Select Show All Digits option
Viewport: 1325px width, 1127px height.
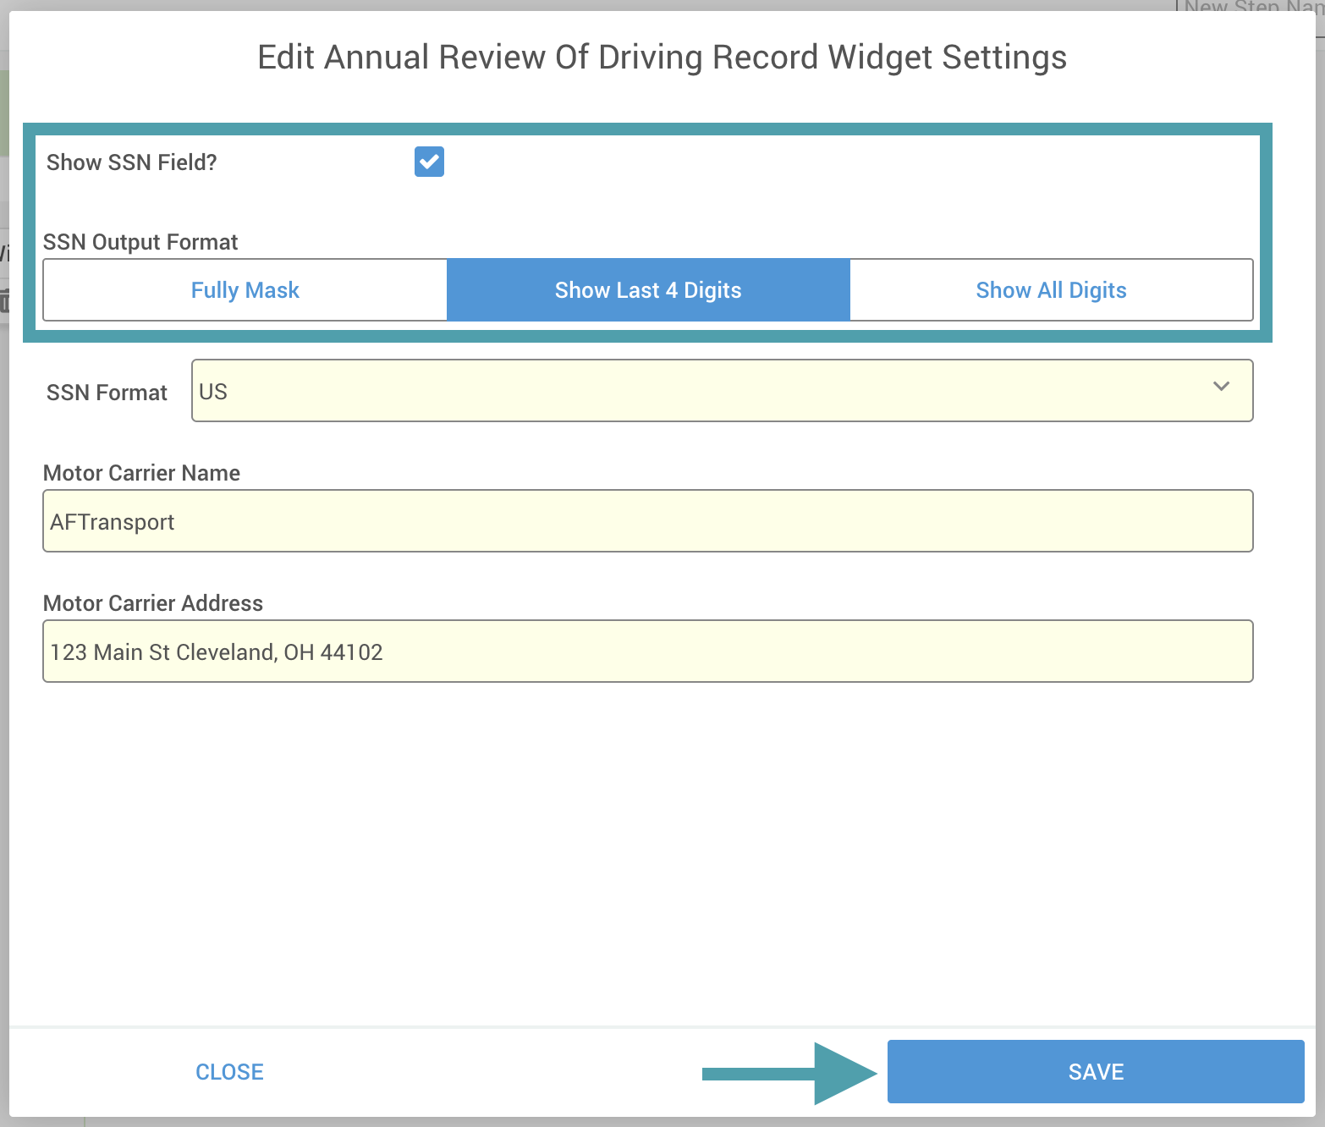coord(1051,290)
